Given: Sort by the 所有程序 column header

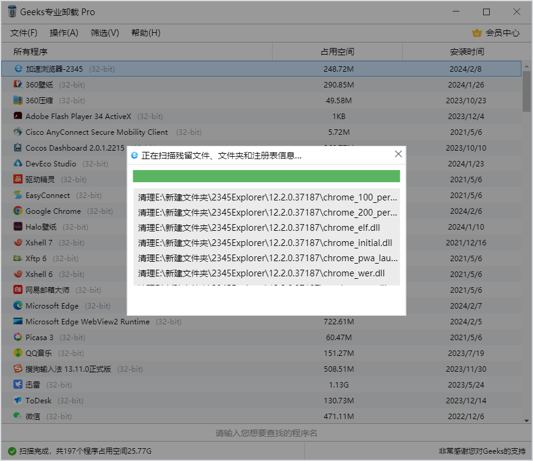Looking at the screenshot, I should click(x=137, y=52).
